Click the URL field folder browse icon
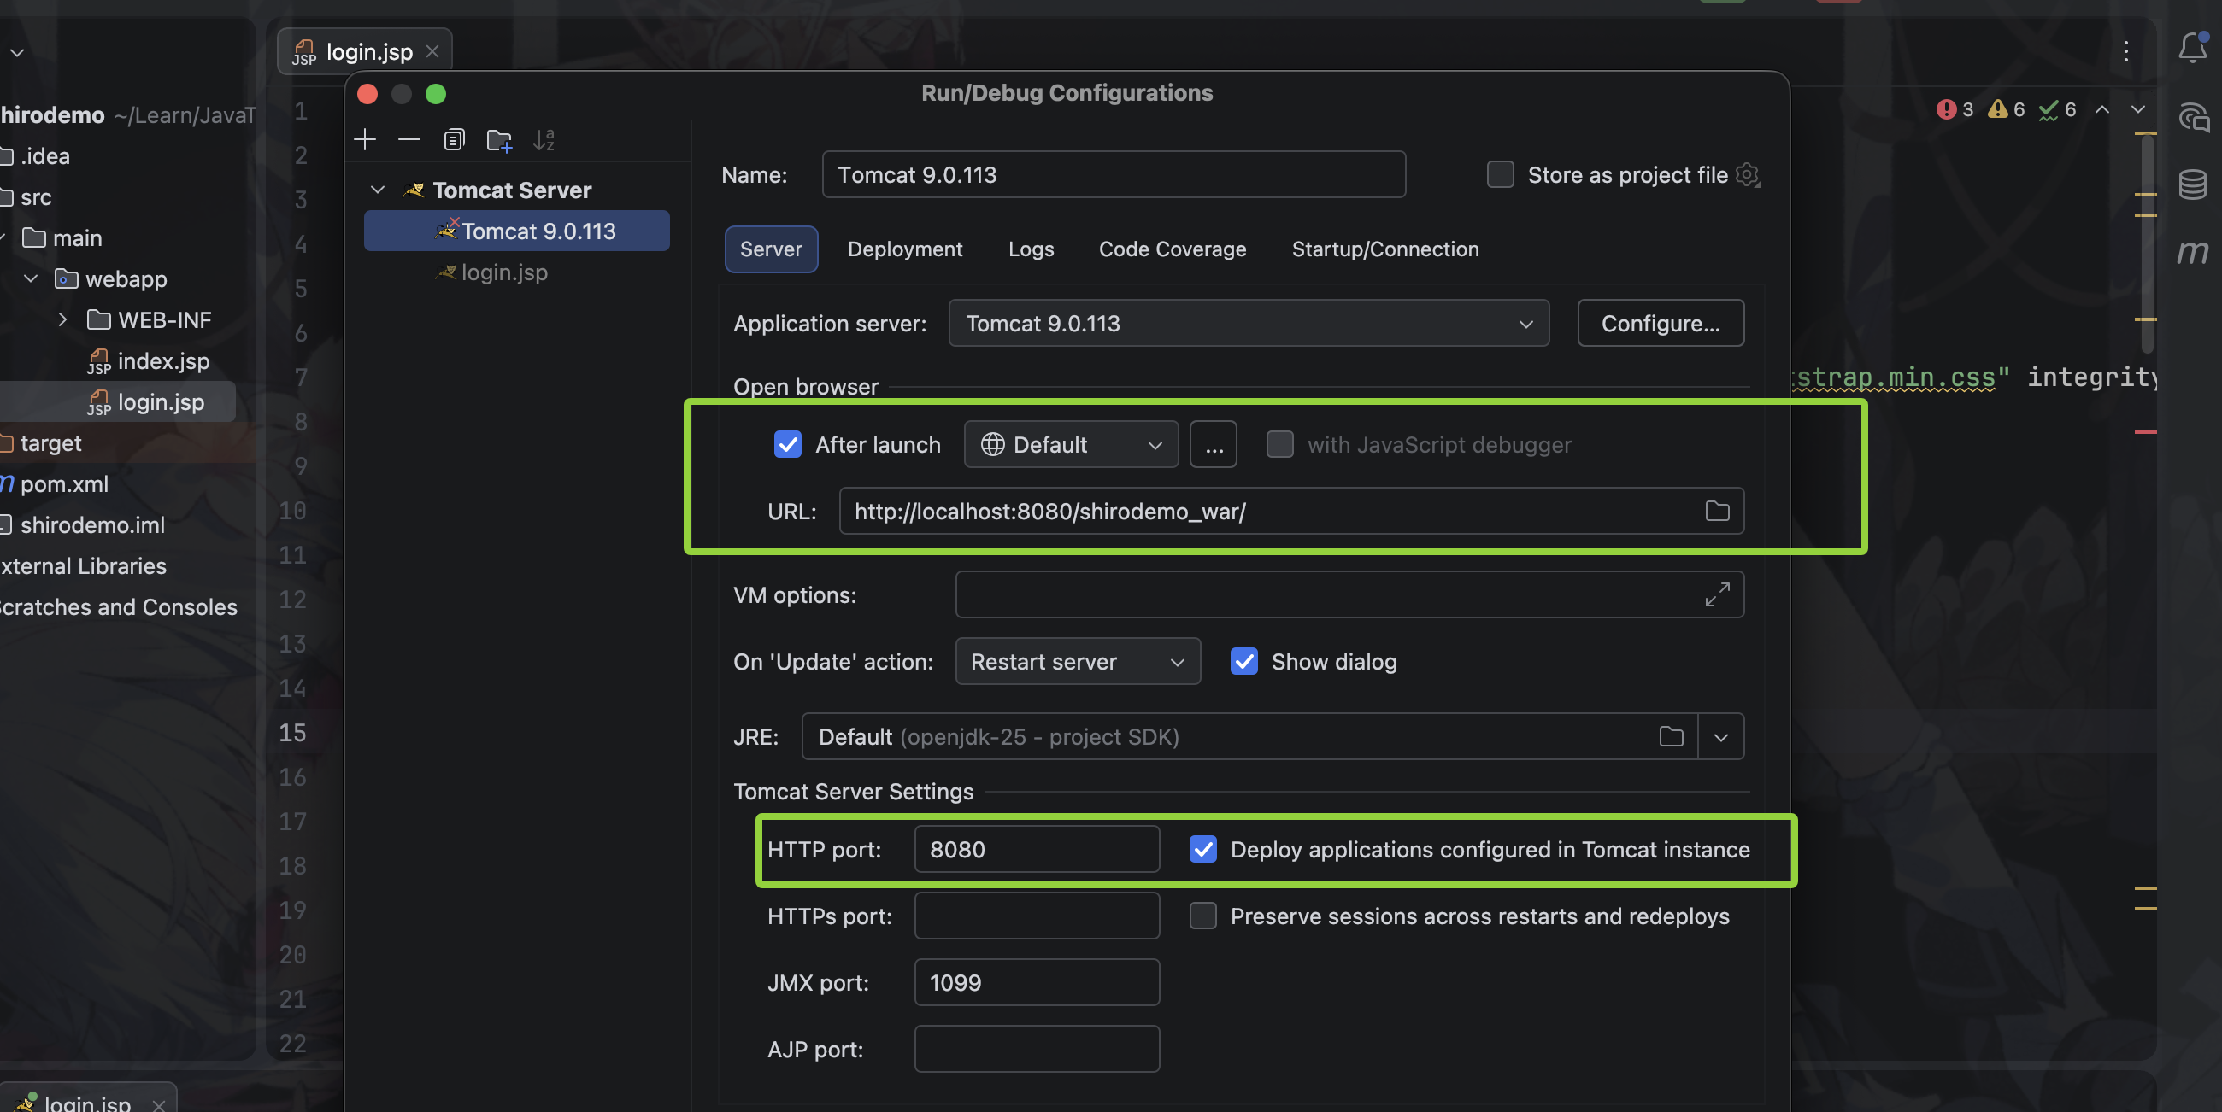2222x1112 pixels. tap(1717, 512)
